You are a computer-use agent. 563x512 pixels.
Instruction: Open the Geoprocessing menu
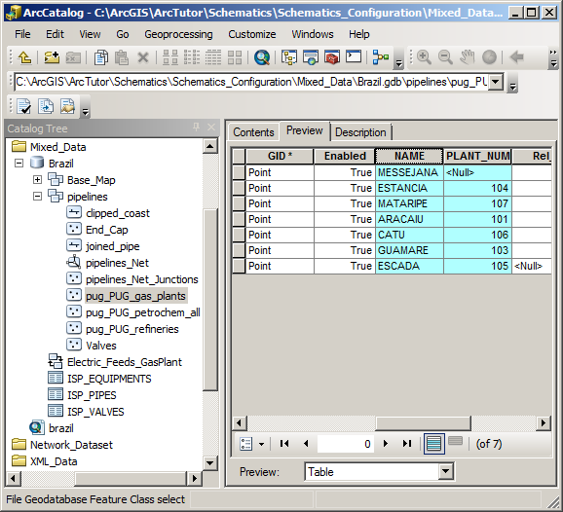tap(178, 34)
